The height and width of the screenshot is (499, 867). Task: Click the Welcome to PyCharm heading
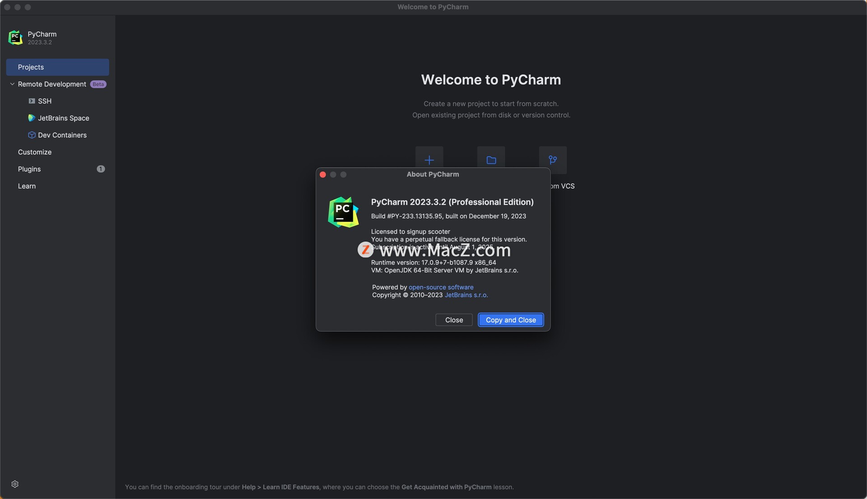(x=491, y=80)
